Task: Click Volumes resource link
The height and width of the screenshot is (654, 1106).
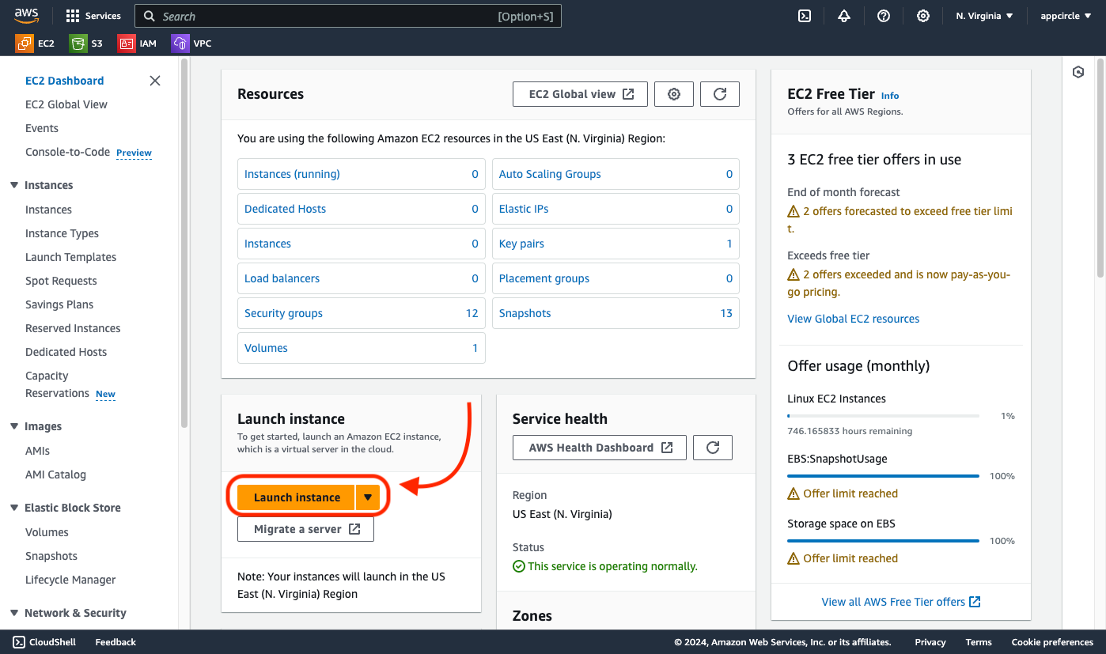Action: [266, 348]
